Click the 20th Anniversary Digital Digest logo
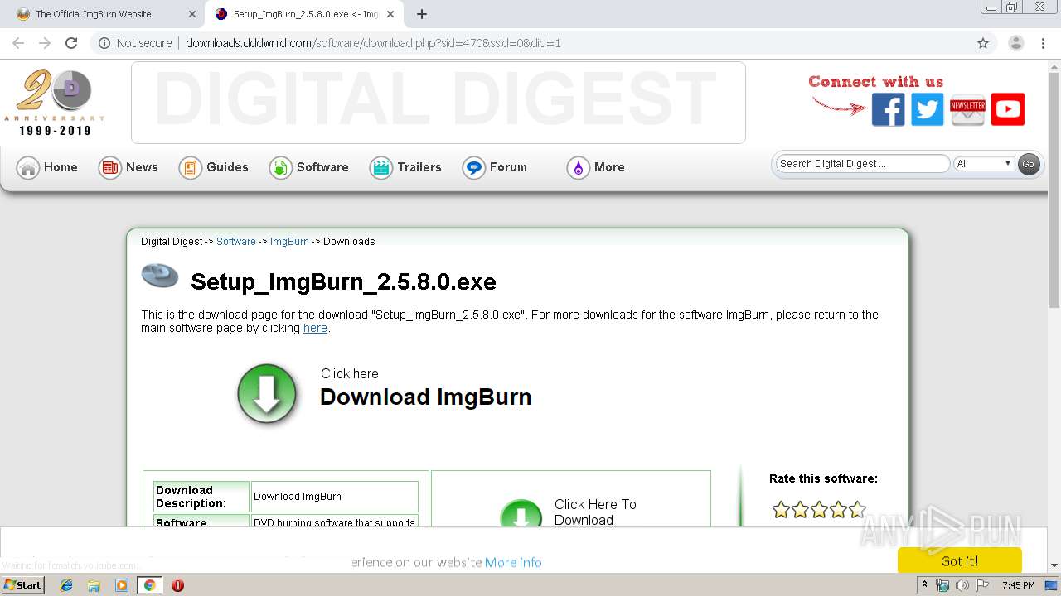 [x=55, y=103]
